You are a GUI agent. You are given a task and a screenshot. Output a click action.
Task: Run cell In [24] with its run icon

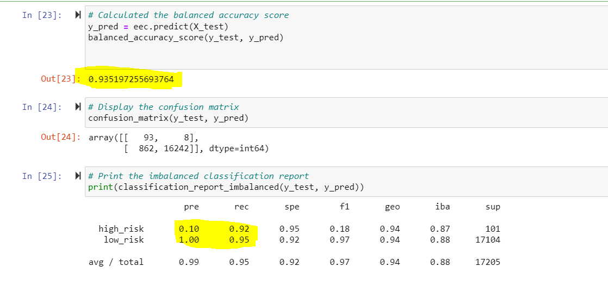pos(78,107)
